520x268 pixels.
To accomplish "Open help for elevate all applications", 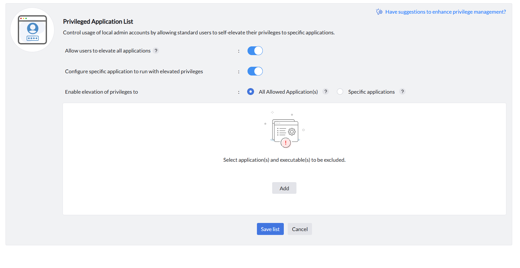I will [x=156, y=51].
